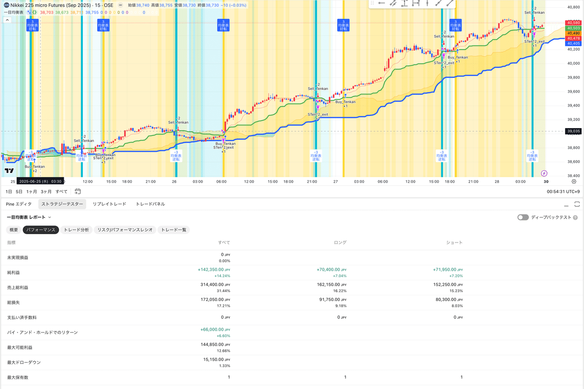Click the Nikkei 225 symbol logo icon
Image resolution: width=584 pixels, height=389 pixels.
pos(6,5)
